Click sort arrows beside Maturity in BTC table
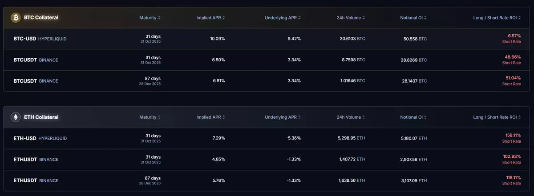Viewport: 534px width, 196px height. [x=159, y=18]
